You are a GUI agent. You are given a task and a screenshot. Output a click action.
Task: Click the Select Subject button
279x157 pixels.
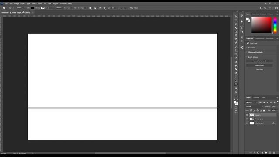[x=259, y=65]
